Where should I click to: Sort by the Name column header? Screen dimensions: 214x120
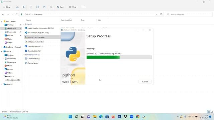coord(28,20)
